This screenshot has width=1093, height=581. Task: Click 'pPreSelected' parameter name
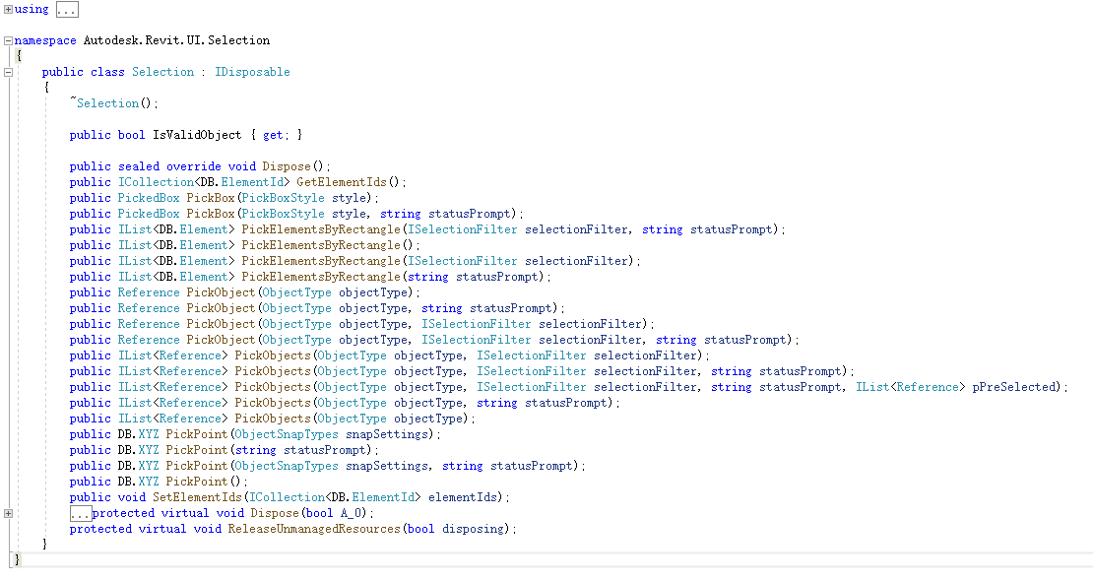click(1014, 387)
